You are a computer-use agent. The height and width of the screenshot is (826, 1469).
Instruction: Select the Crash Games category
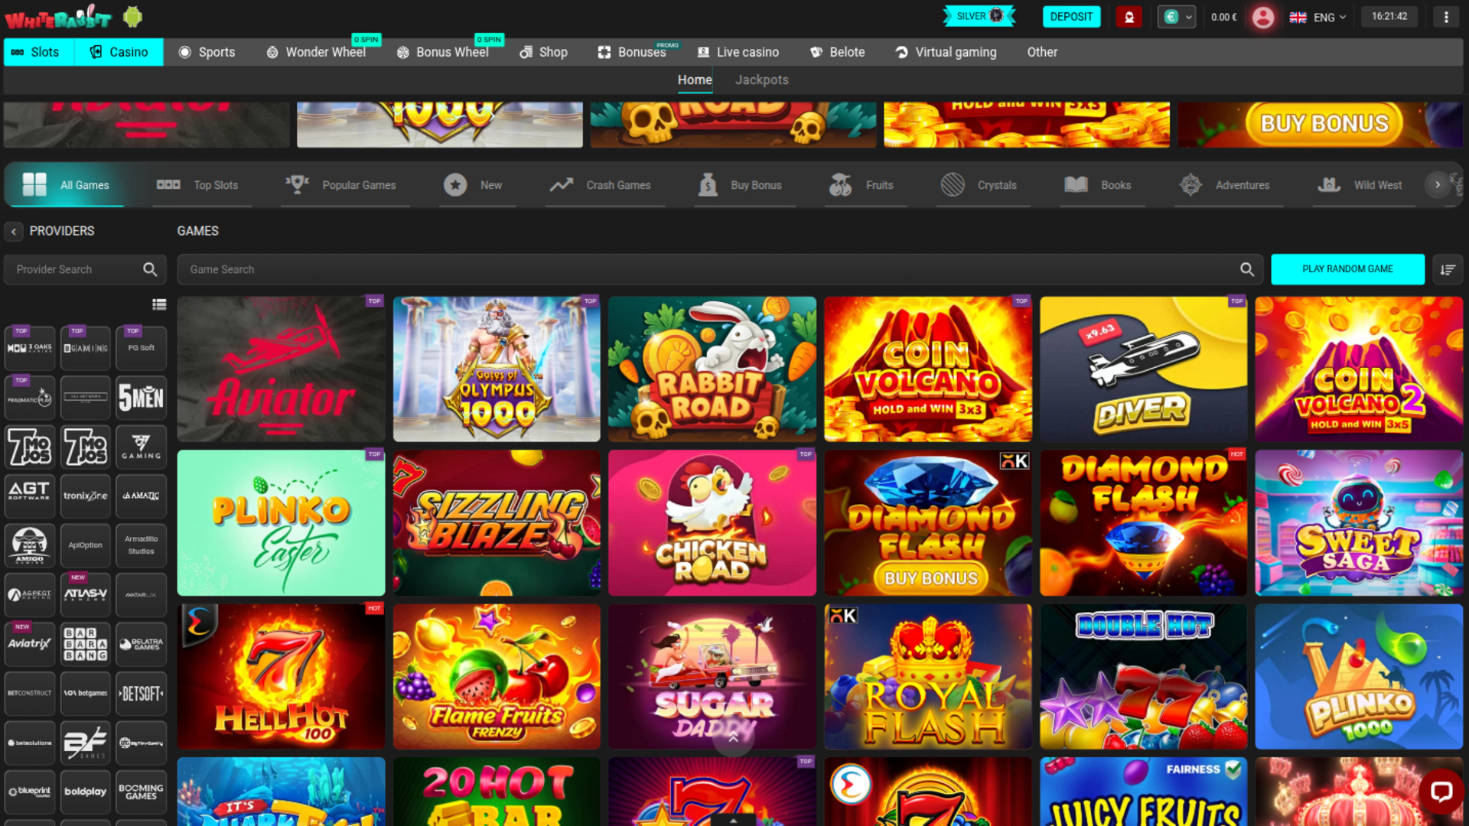coord(604,184)
